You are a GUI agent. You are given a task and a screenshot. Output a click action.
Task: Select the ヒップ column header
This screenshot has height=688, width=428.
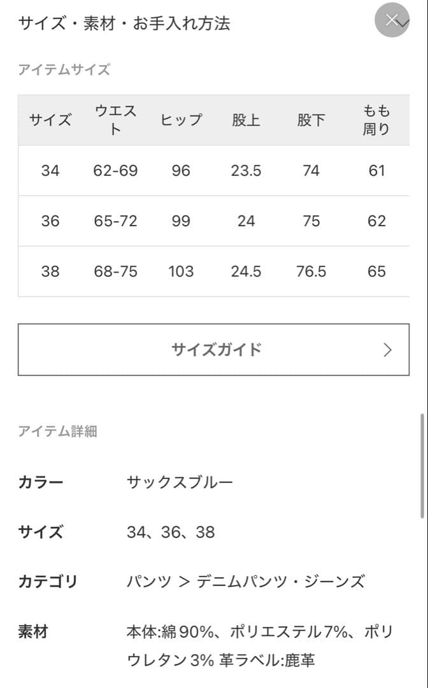181,120
